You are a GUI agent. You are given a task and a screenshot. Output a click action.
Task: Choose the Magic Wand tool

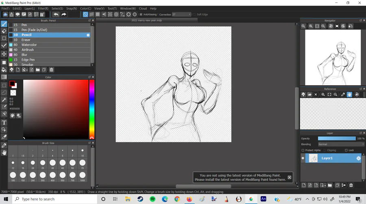coord(4,100)
